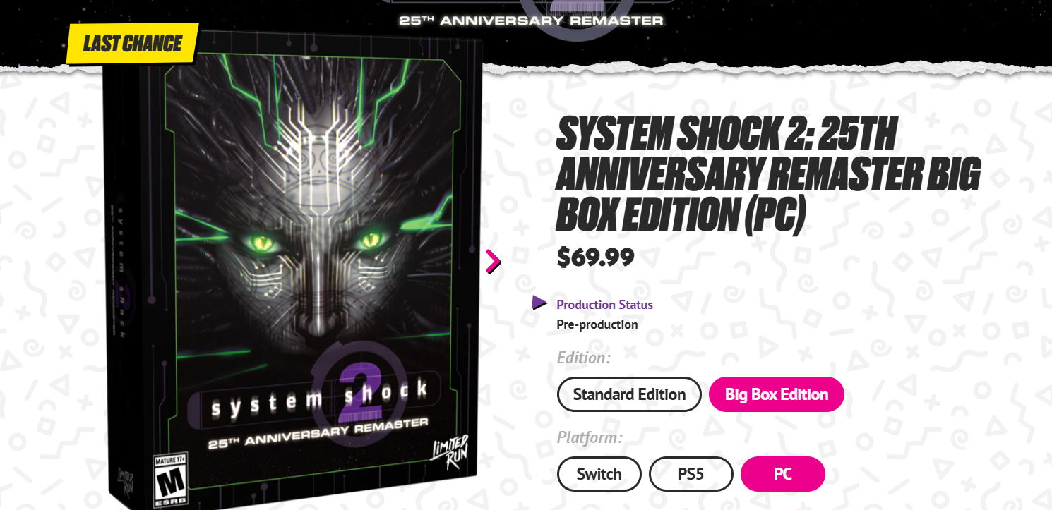1052x510 pixels.
Task: Click the pink next-image arrow
Action: [x=493, y=262]
